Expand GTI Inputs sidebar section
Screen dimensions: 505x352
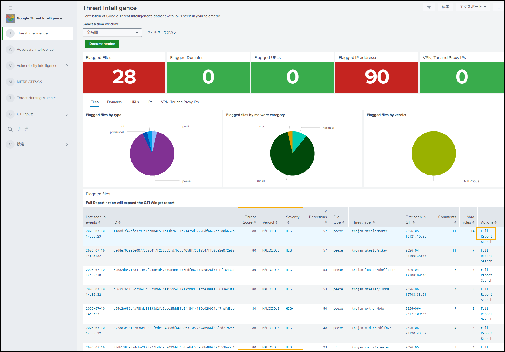pos(67,114)
